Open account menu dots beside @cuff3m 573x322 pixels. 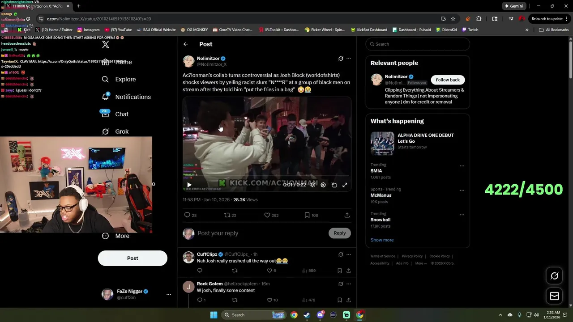169,294
